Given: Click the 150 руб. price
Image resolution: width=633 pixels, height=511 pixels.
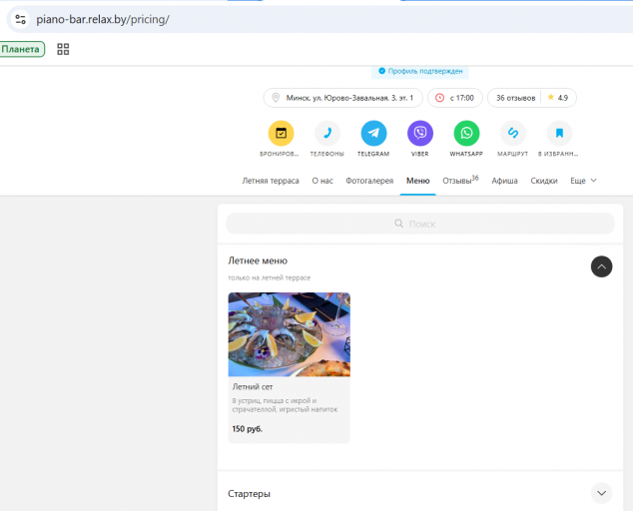Looking at the screenshot, I should (x=247, y=429).
